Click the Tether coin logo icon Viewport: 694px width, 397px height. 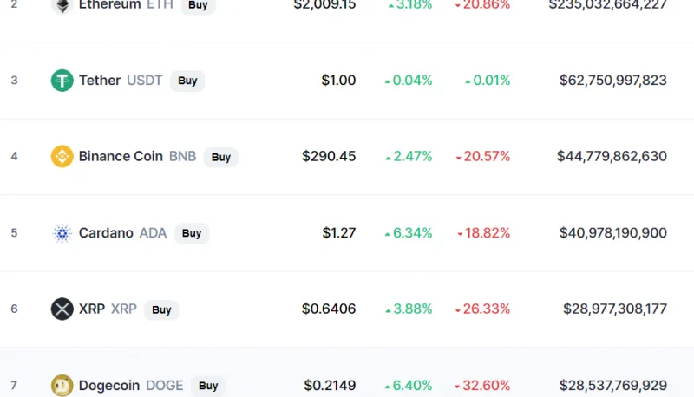[62, 81]
